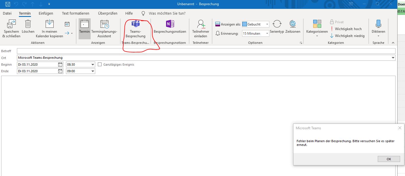Image resolution: width=405 pixels, height=176 pixels.
Task: Click Speichern & schließen icon
Action: pyautogui.click(x=11, y=24)
